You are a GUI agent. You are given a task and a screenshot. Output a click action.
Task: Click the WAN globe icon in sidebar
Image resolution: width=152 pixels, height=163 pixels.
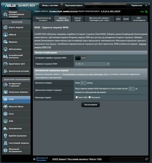pyautogui.click(x=5, y=99)
